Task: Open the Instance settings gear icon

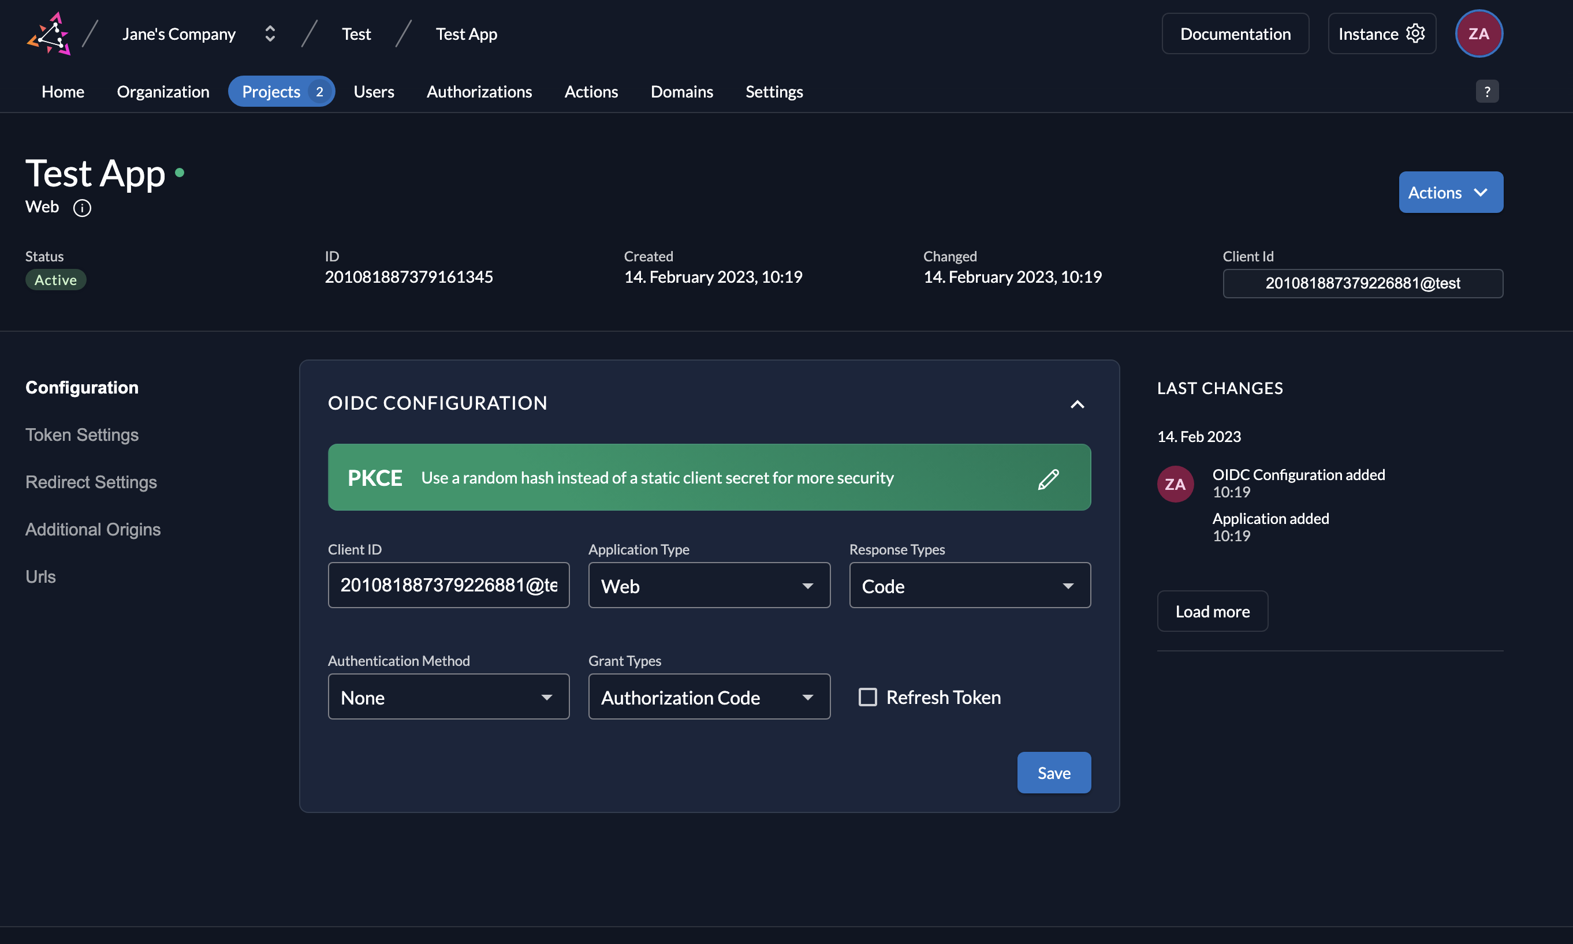Action: 1416,33
